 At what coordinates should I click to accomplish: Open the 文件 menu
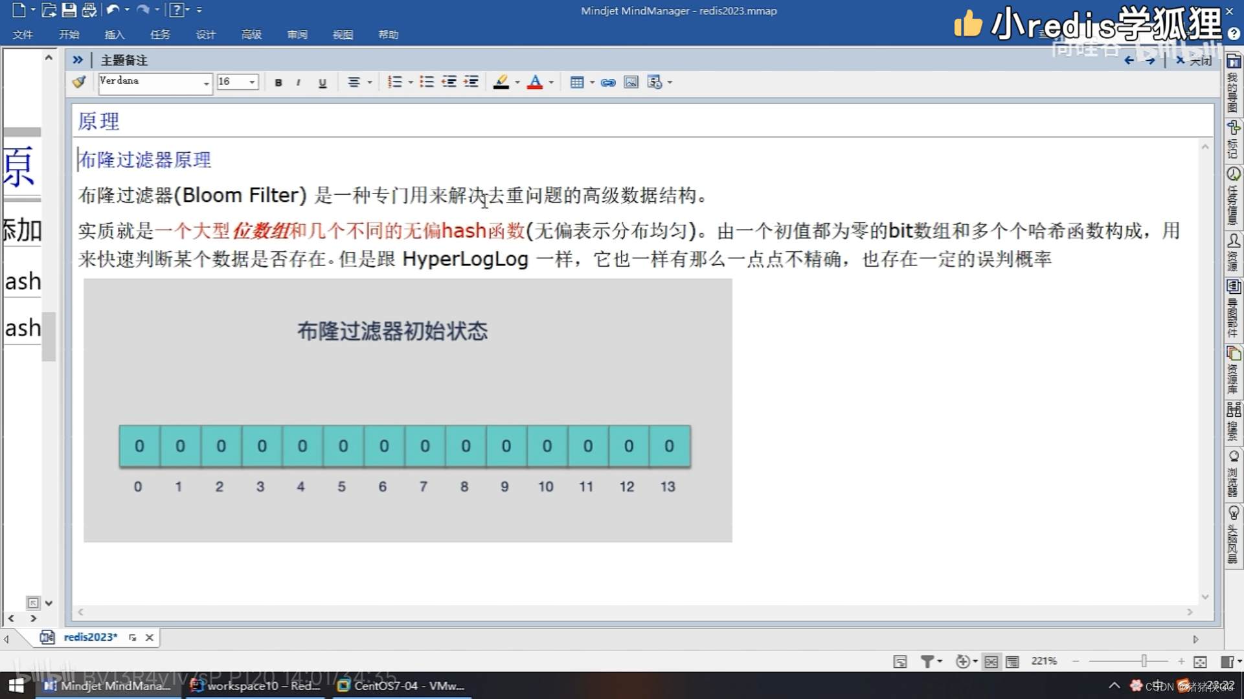(23, 34)
